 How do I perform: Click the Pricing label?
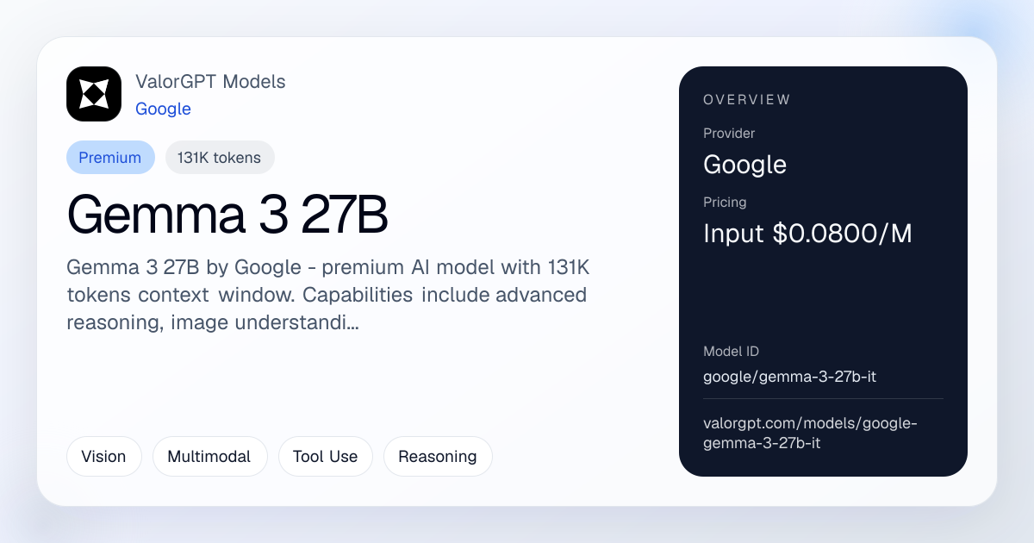point(725,203)
